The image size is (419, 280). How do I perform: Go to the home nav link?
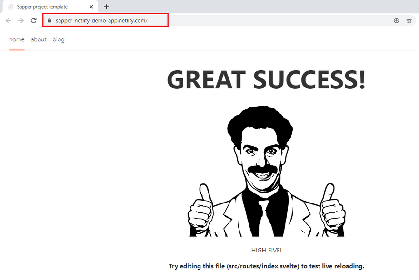[17, 39]
